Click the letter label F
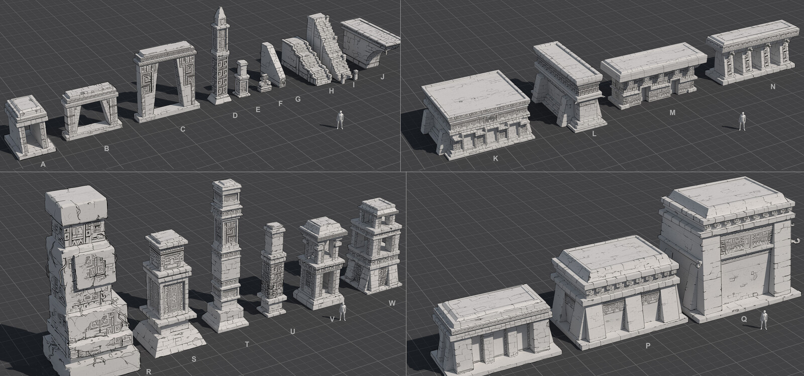 281,104
